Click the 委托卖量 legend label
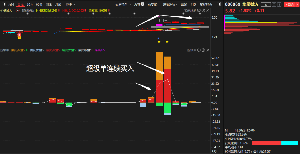 click(37, 50)
